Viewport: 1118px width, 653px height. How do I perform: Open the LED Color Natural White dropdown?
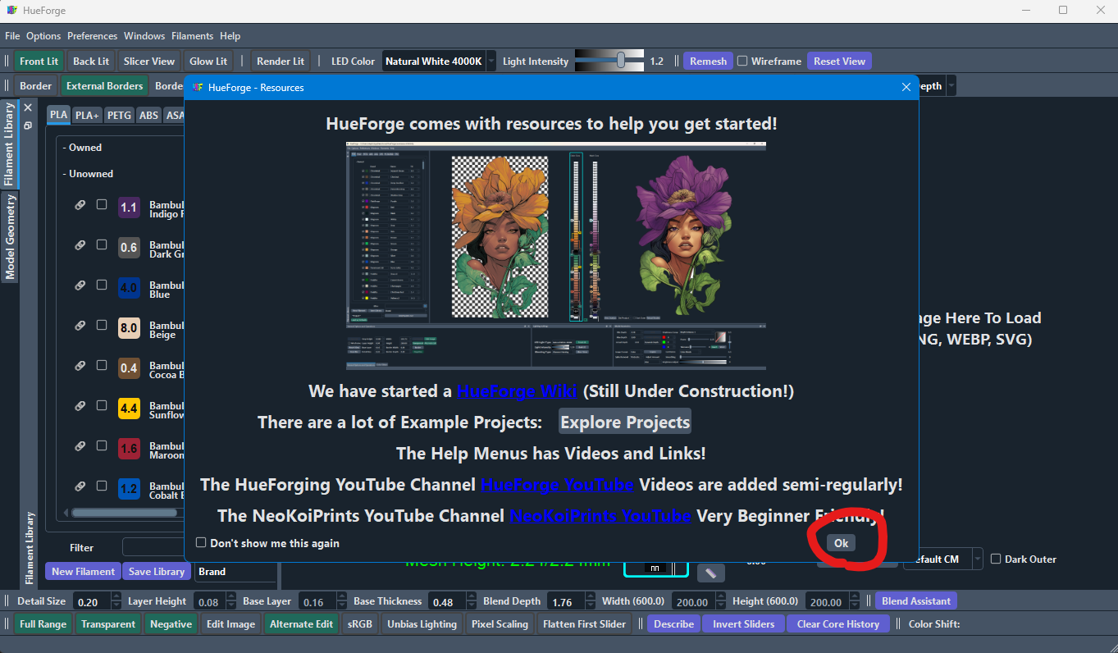(x=439, y=62)
